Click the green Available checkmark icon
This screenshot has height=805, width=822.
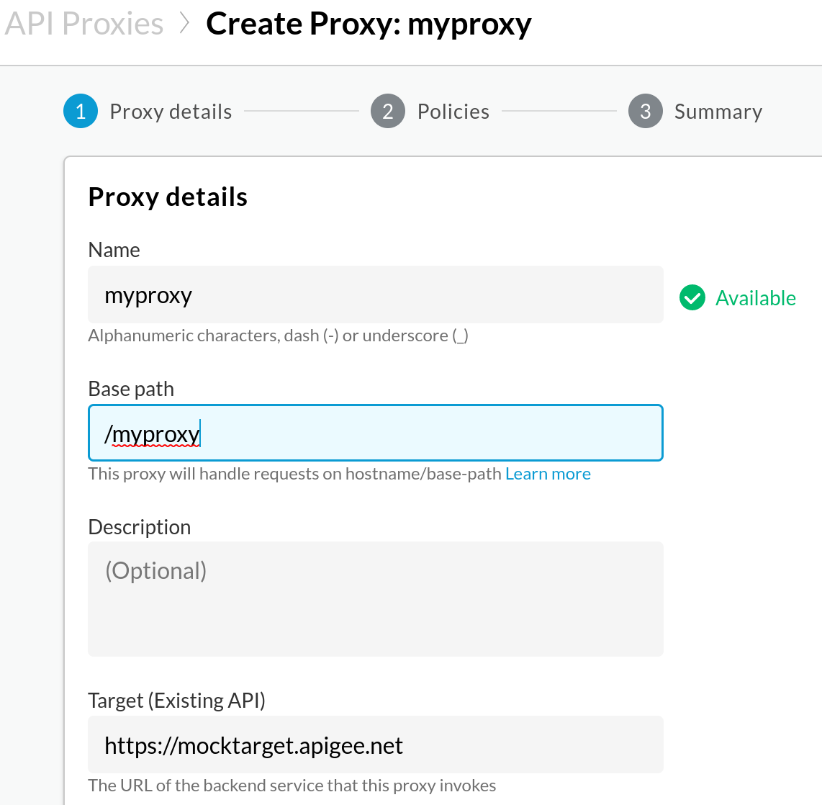pyautogui.click(x=692, y=297)
